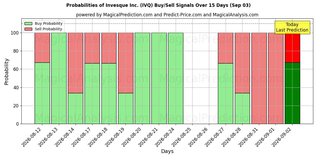Select the 'Sell Probability' legend label text
317x158 pixels.
click(48, 29)
